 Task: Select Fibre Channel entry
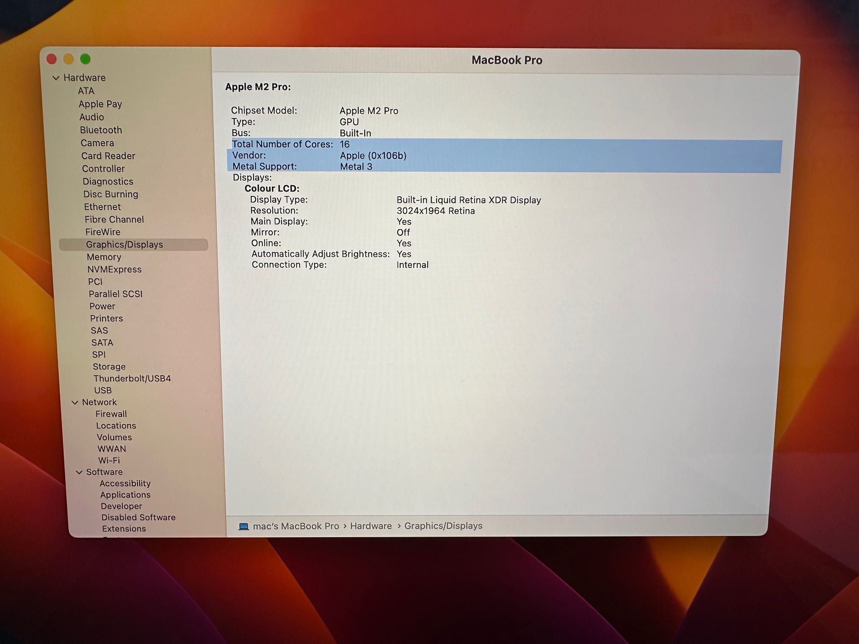pyautogui.click(x=114, y=219)
